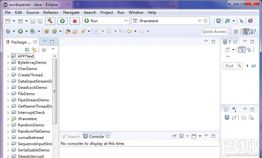Click the red Stop button
The width and height of the screenshot is (262, 158).
[x=75, y=21]
